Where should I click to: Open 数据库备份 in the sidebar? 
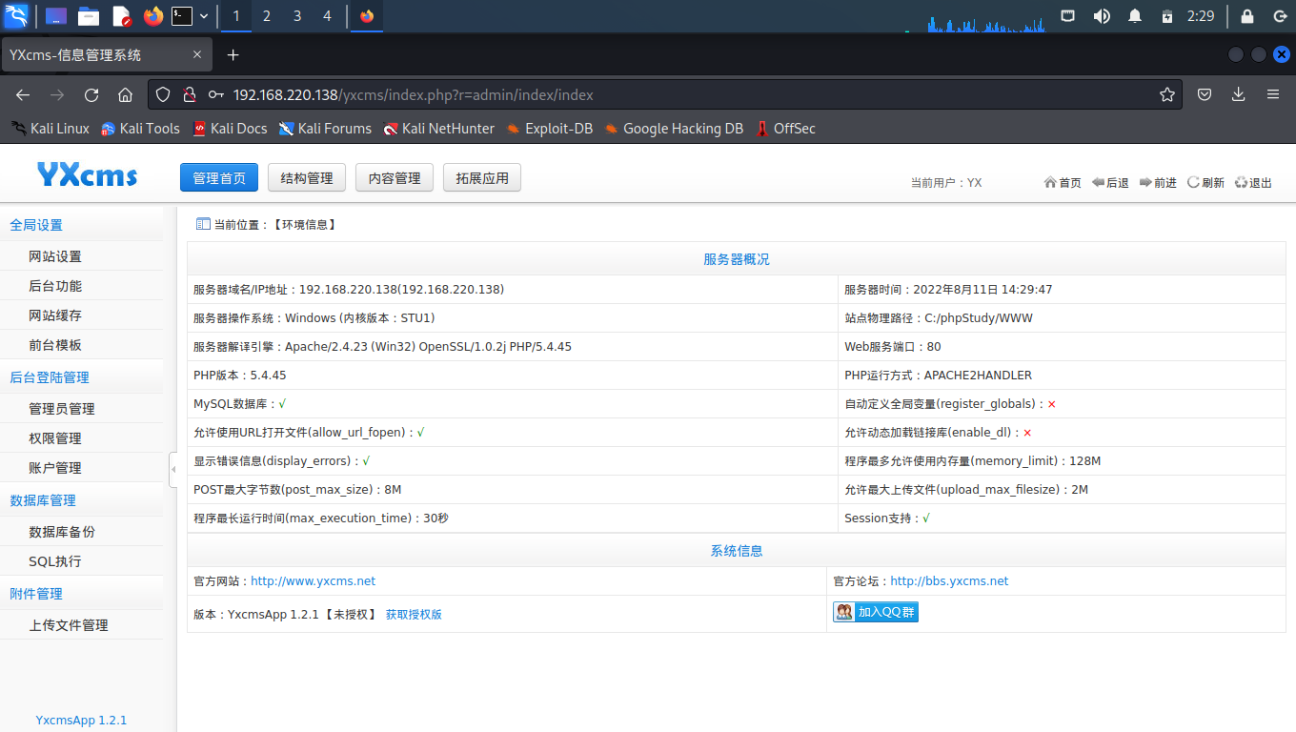[81, 532]
